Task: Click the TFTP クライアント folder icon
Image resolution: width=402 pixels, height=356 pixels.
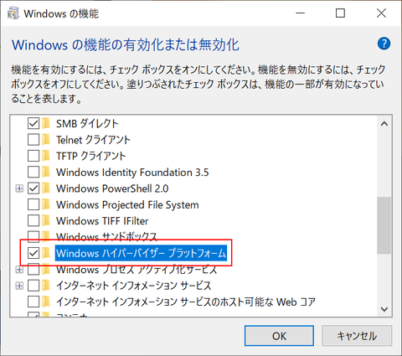Action: coord(46,156)
